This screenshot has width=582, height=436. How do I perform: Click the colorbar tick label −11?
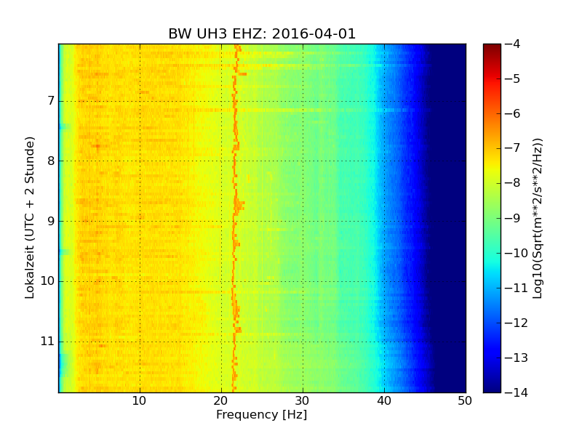[516, 288]
